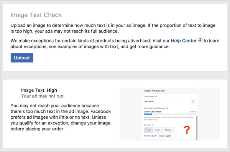This screenshot has height=152, width=230.
Task: Click the Image Text Check heading
Action: (x=36, y=15)
